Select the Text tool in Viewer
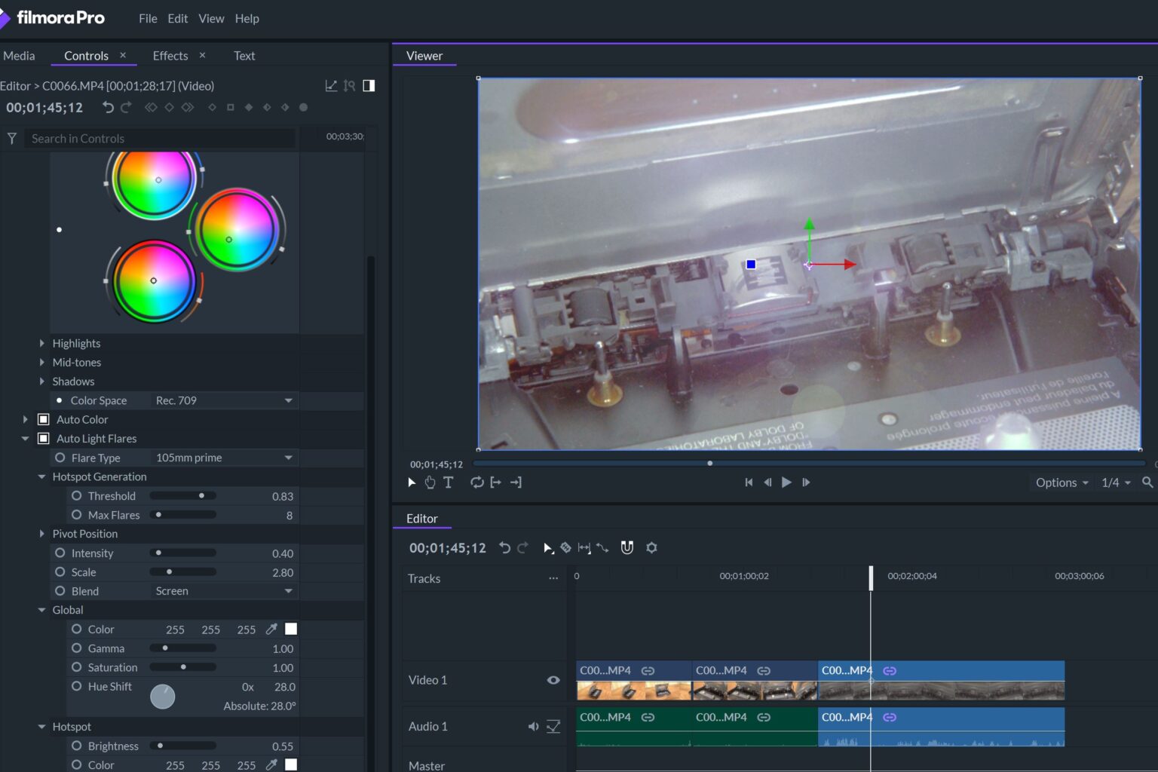The image size is (1158, 772). [449, 482]
